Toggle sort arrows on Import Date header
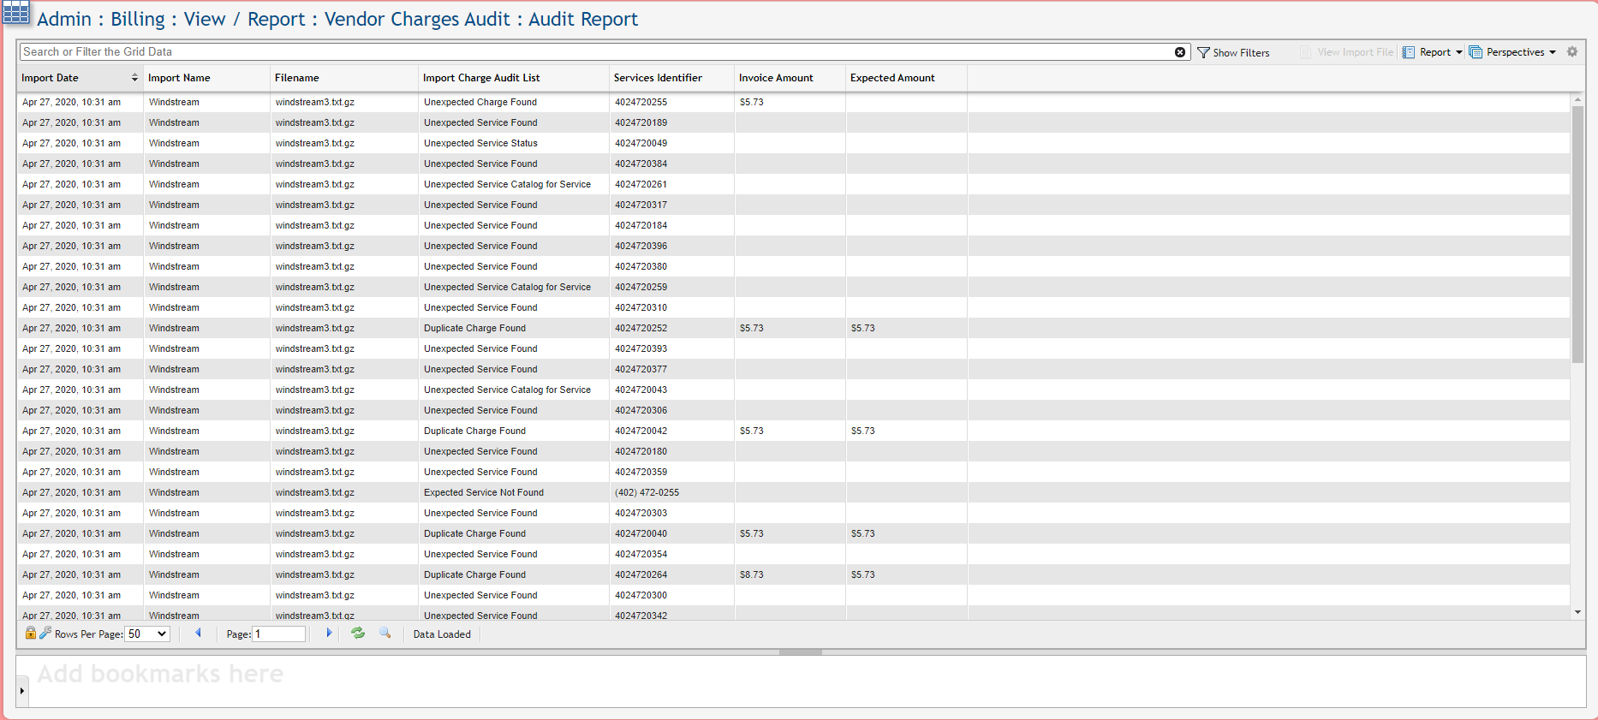This screenshot has width=1598, height=720. click(x=134, y=78)
